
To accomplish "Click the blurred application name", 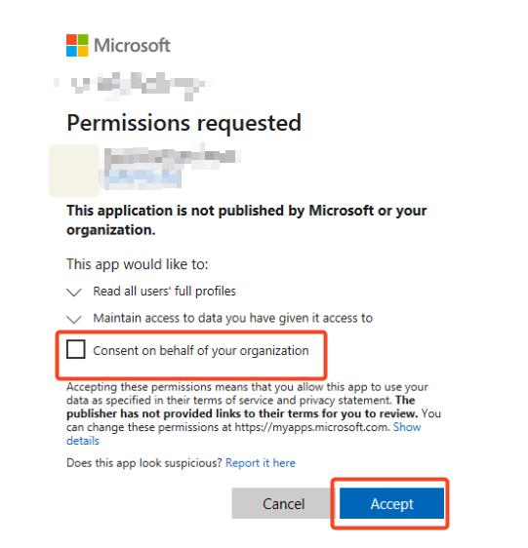I will (173, 156).
